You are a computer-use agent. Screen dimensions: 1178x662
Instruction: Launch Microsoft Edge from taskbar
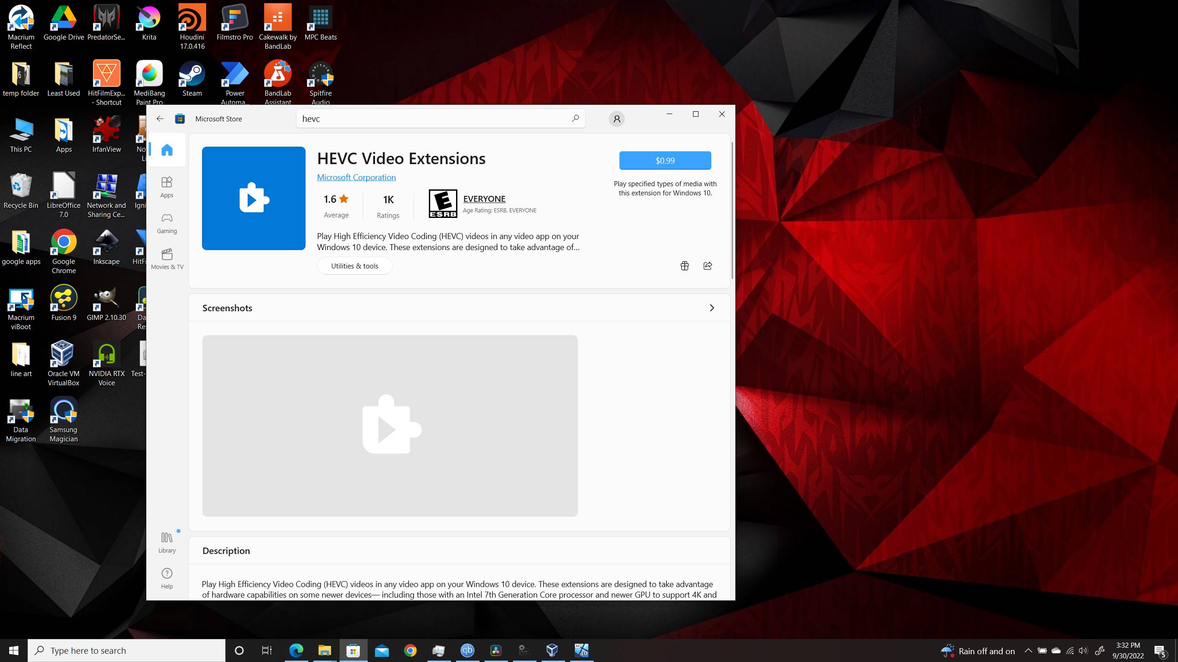[296, 651]
